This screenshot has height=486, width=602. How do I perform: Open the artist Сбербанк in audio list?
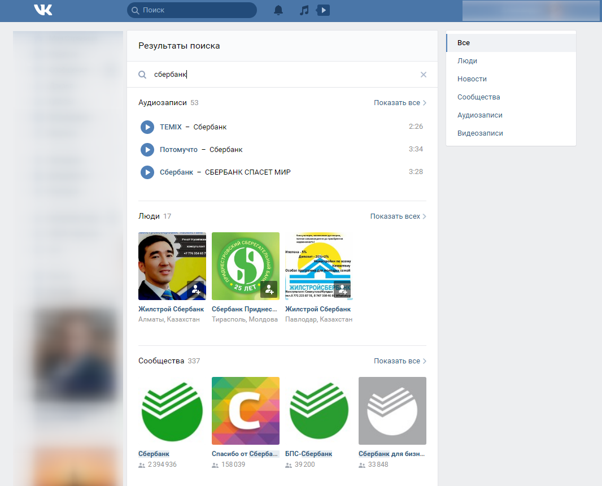click(176, 172)
